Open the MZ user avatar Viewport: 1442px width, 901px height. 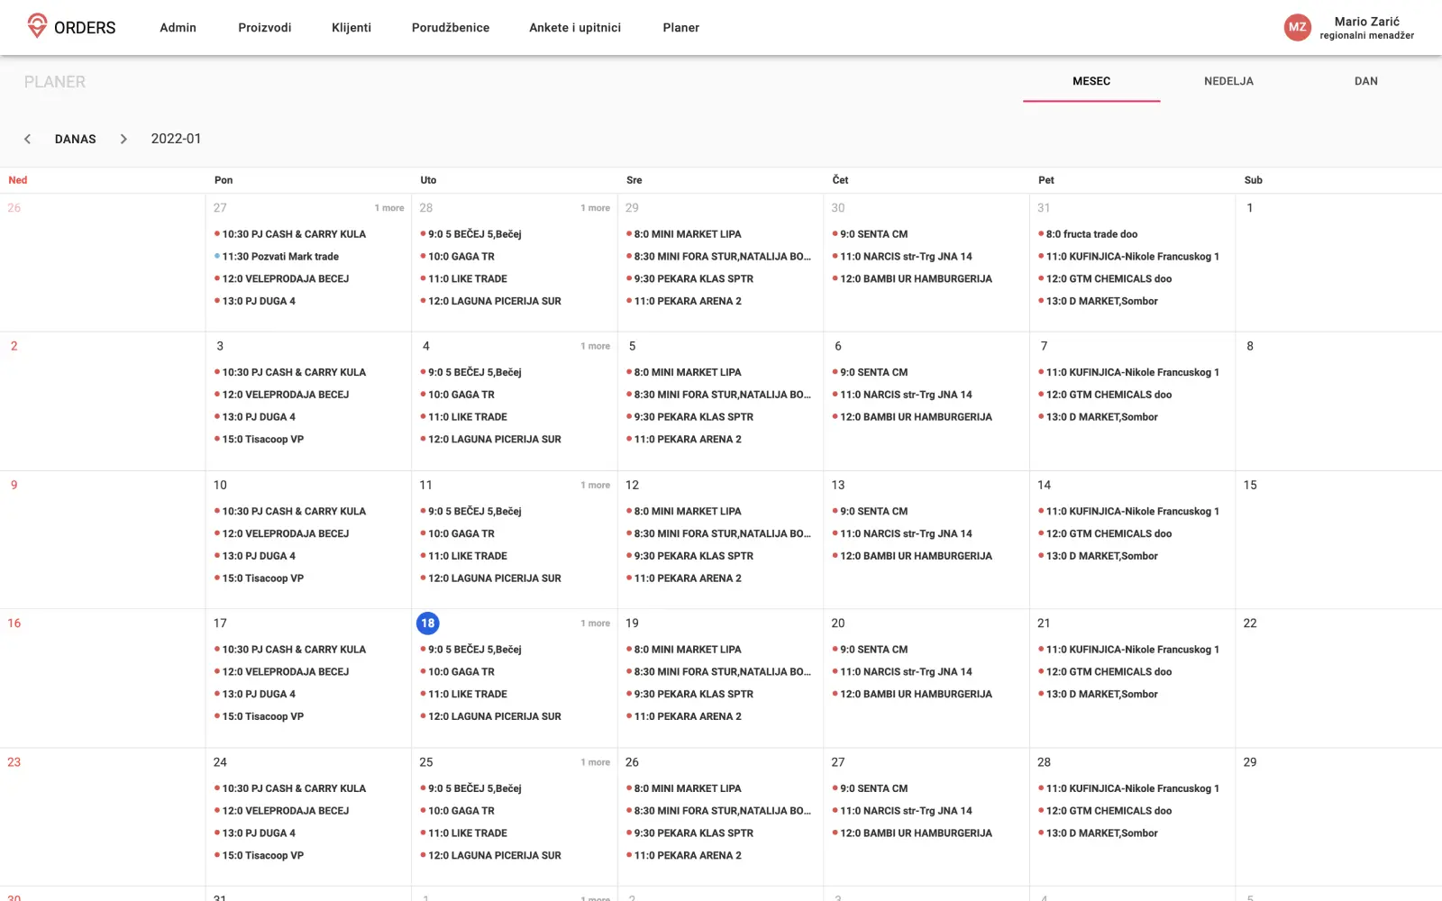point(1297,27)
